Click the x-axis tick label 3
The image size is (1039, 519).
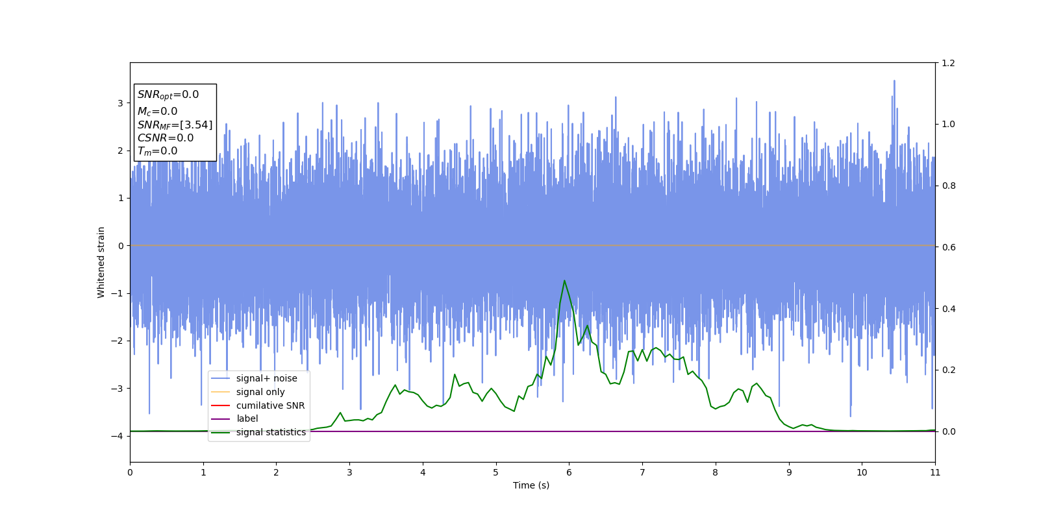[349, 472]
